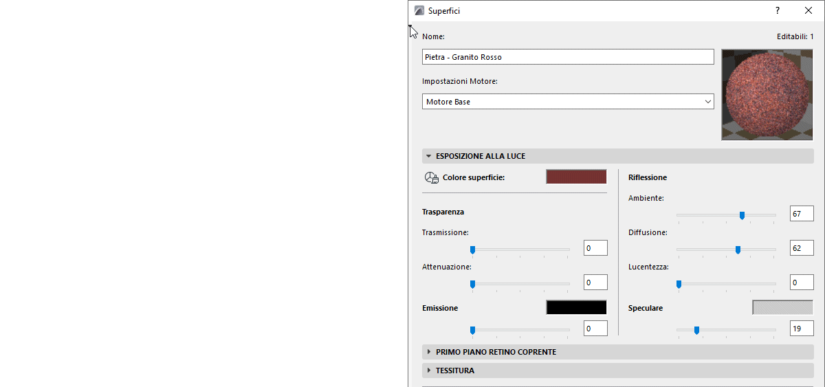This screenshot has width=825, height=387.
Task: Click the Emissione value field
Action: point(595,328)
